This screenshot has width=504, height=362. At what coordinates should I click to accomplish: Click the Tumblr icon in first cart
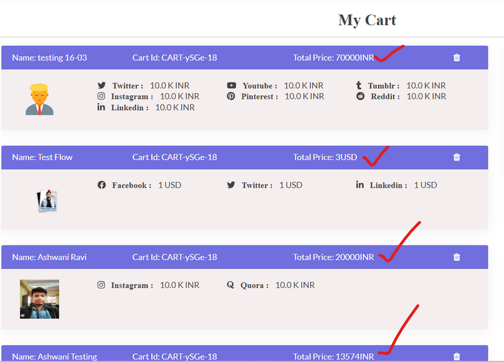click(x=359, y=86)
